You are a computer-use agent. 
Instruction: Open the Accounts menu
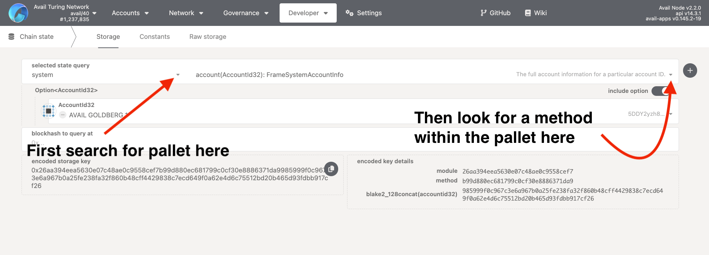click(x=130, y=13)
